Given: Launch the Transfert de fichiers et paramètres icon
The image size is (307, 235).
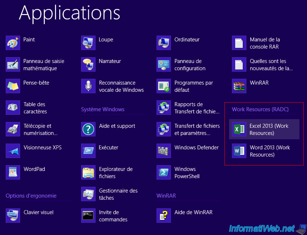Looking at the screenshot, I should (x=164, y=129).
